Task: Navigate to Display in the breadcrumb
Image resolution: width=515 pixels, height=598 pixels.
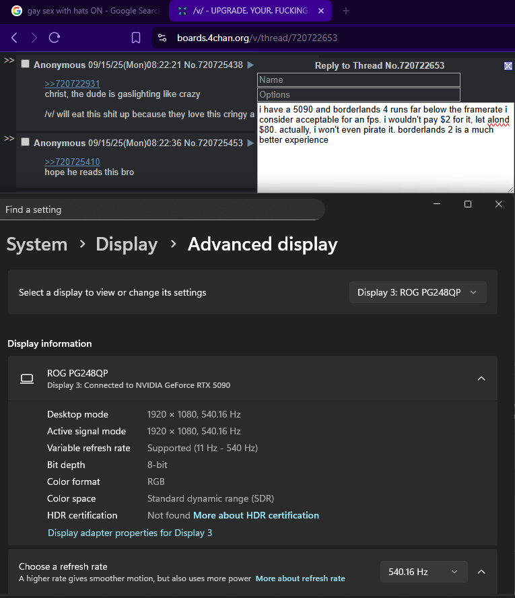Action: (127, 244)
